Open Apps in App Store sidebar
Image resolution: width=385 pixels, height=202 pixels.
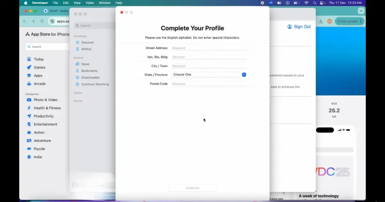tap(38, 76)
